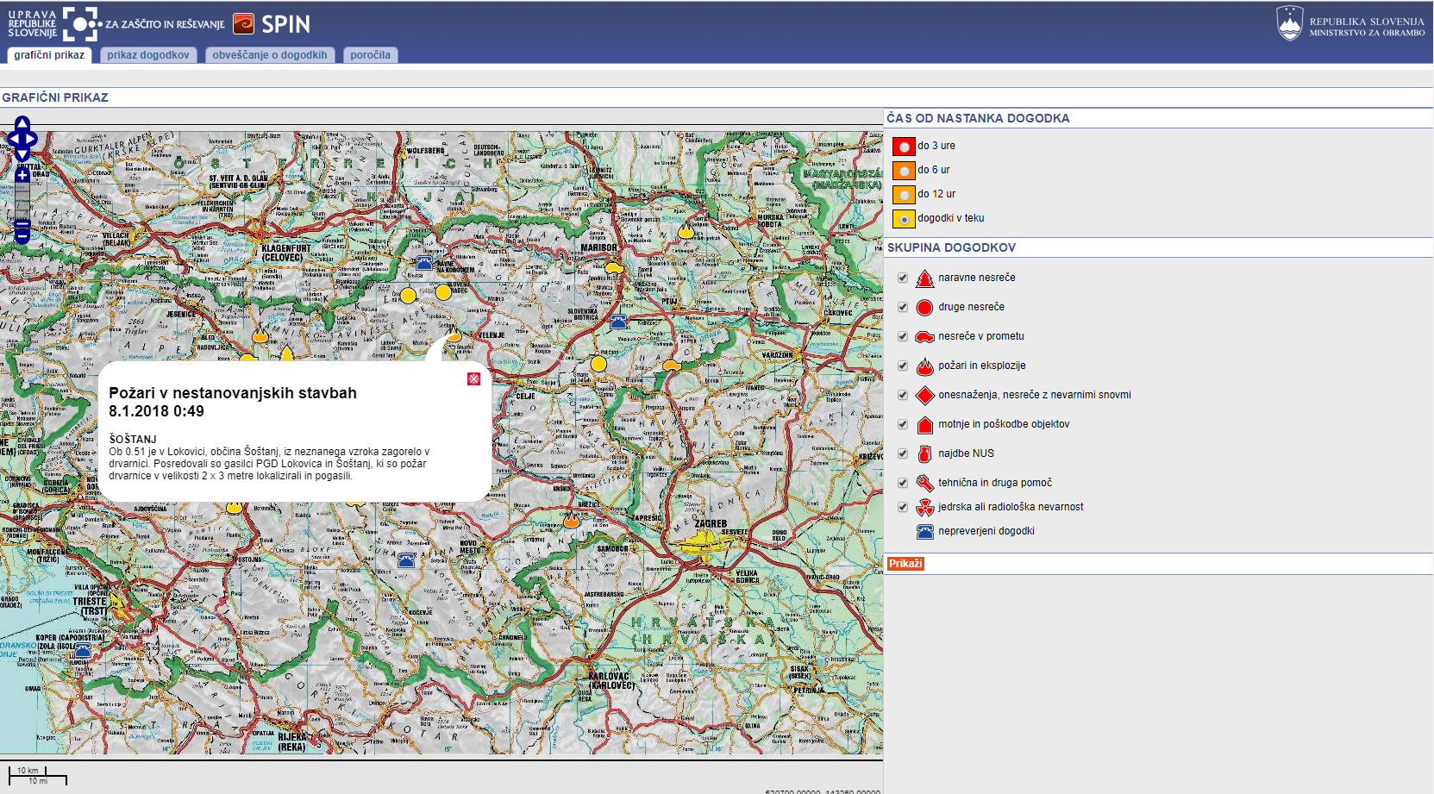The width and height of the screenshot is (1434, 794).
Task: Open the obveščanje o dogodkih tab
Action: [270, 55]
